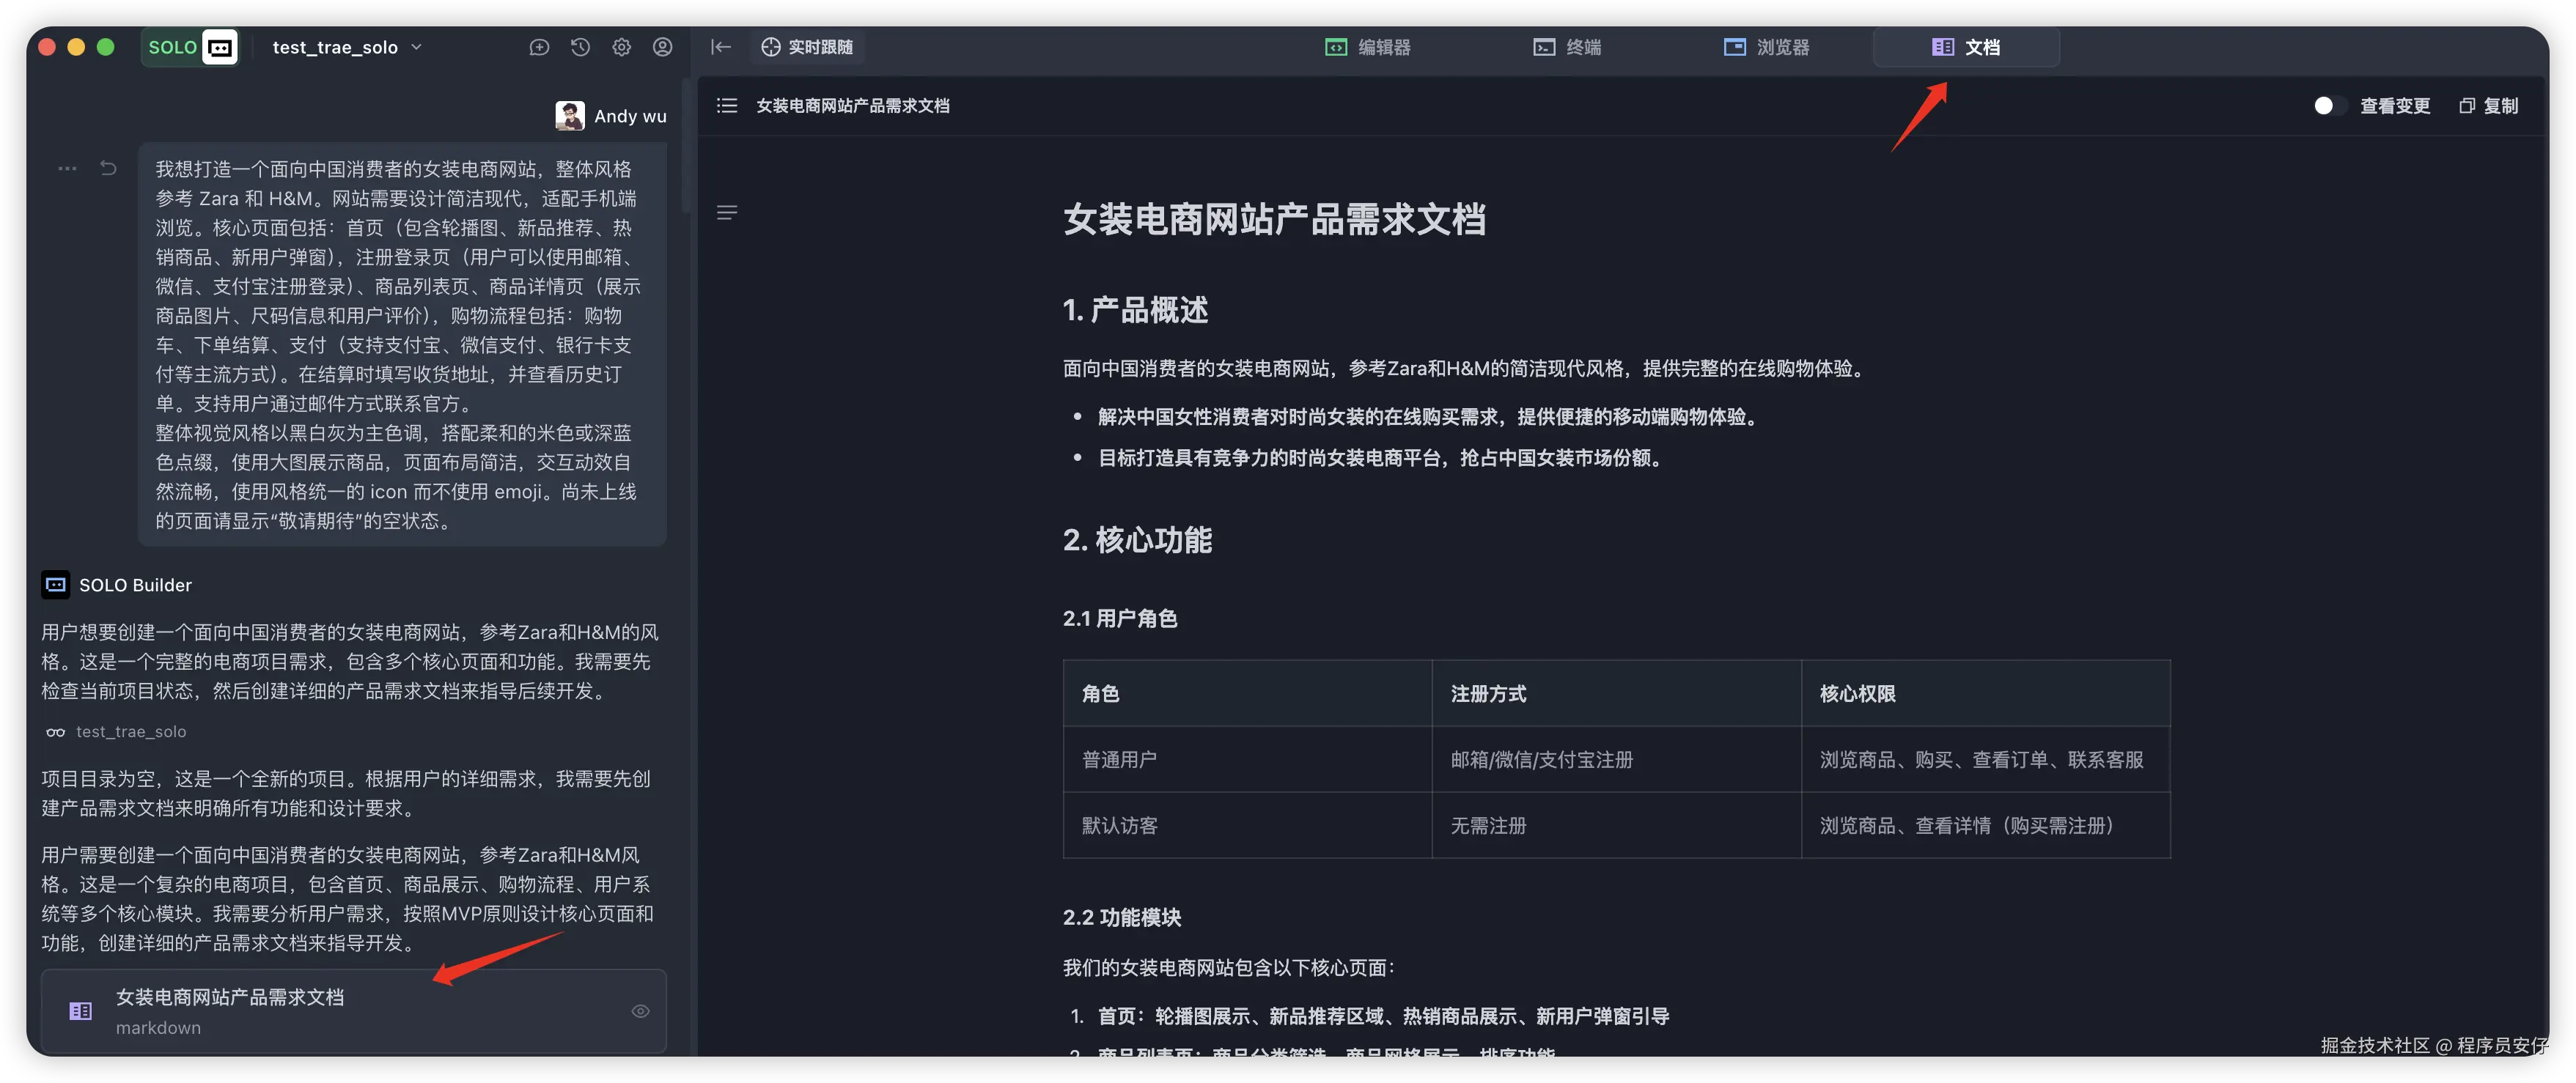Switch to the 编辑器 tab
The height and width of the screenshot is (1083, 2576).
point(1367,47)
